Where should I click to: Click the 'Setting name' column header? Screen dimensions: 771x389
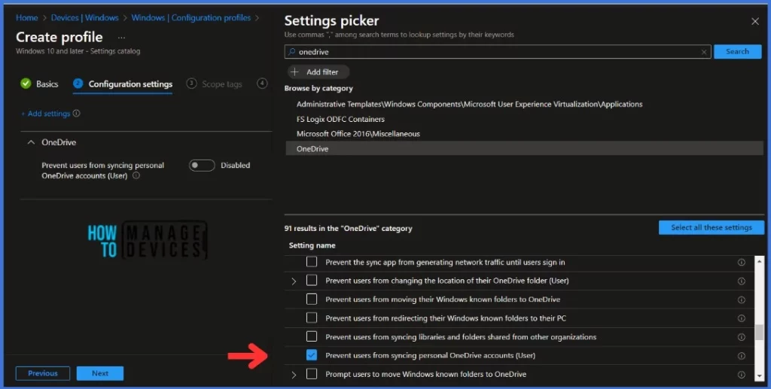312,245
